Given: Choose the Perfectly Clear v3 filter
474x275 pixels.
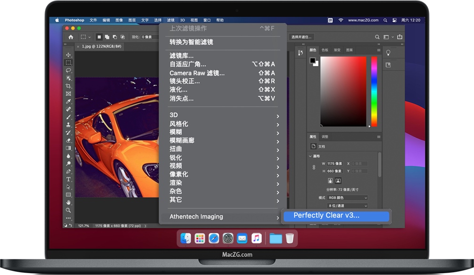Looking at the screenshot, I should point(336,215).
